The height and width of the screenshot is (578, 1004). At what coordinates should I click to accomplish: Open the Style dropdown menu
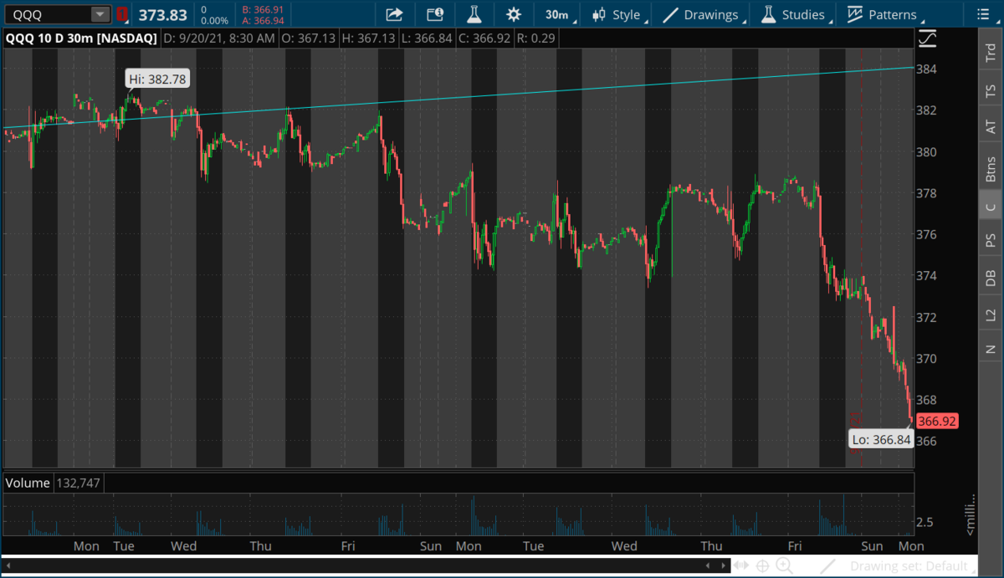[619, 14]
